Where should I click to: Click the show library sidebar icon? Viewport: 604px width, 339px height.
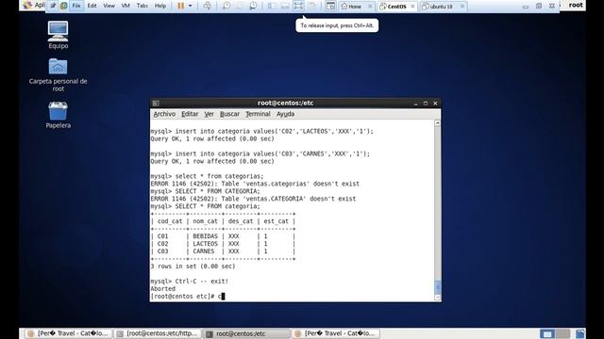click(272, 6)
